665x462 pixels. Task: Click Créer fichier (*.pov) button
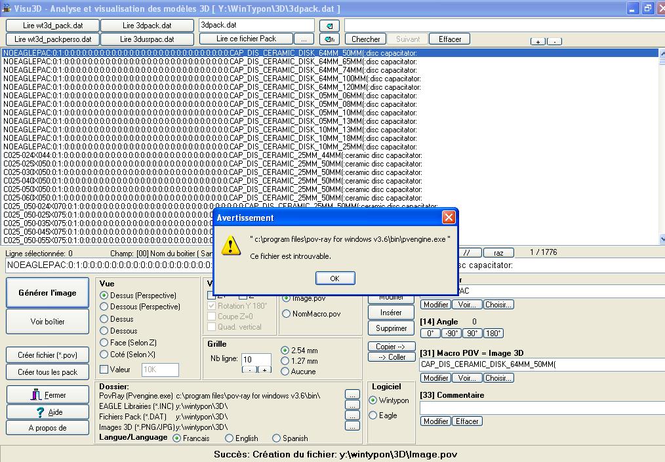pyautogui.click(x=47, y=355)
